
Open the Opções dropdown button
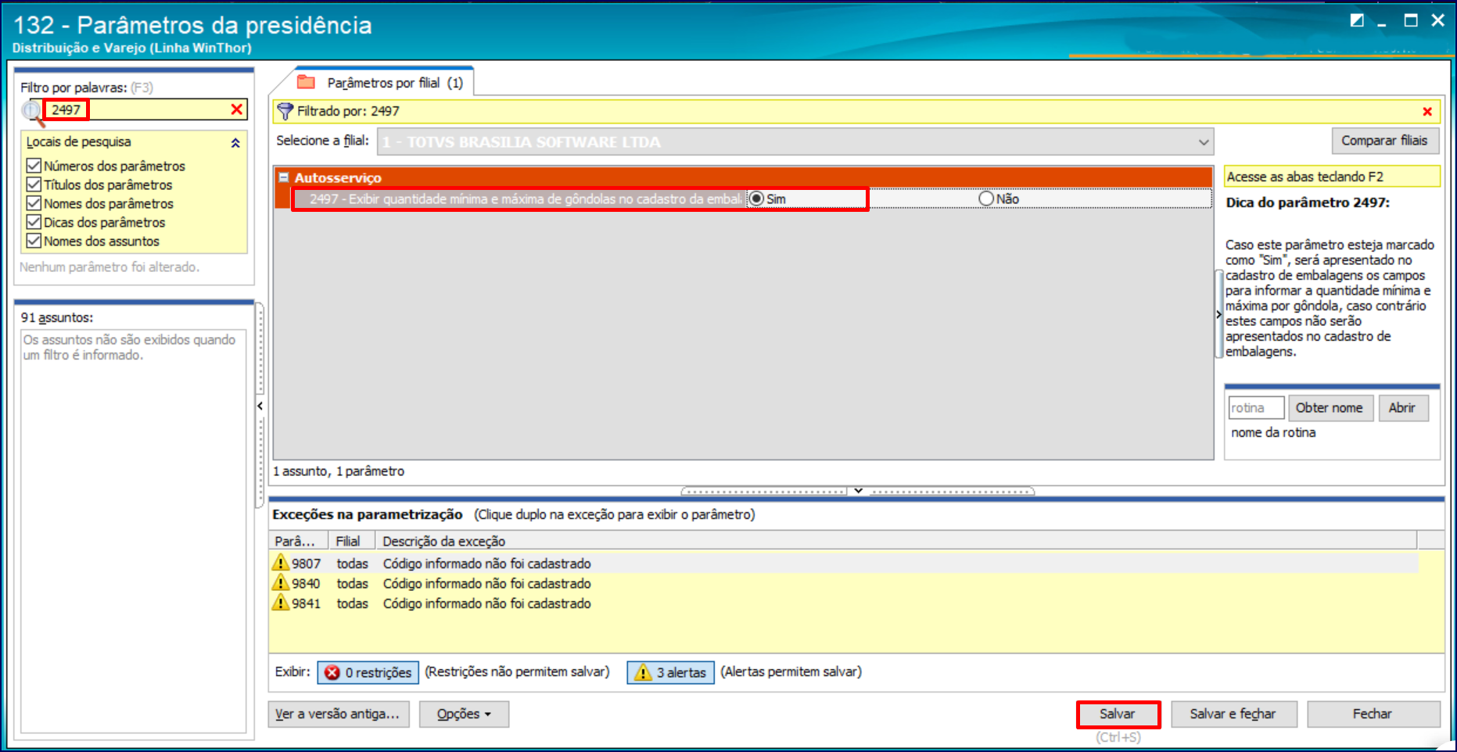tap(464, 714)
